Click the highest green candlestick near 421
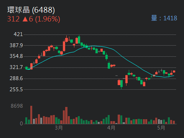 coord(79,40)
